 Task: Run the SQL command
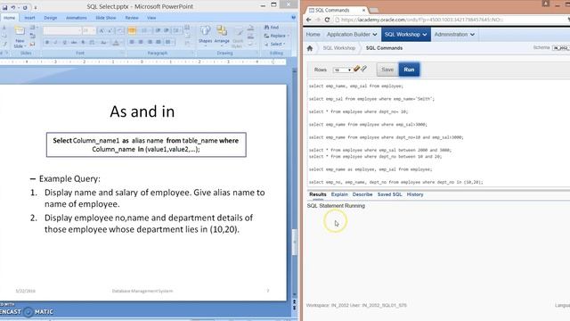tap(409, 70)
